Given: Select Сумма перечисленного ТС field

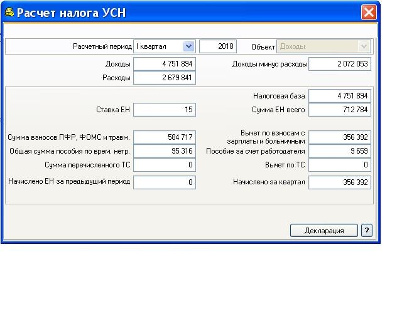Looking at the screenshot, I should pos(165,165).
